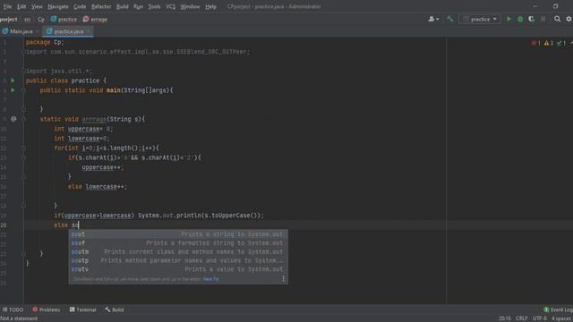Image resolution: width=573 pixels, height=322 pixels.
Task: Collapse the main method fold marker
Action: tap(23, 90)
